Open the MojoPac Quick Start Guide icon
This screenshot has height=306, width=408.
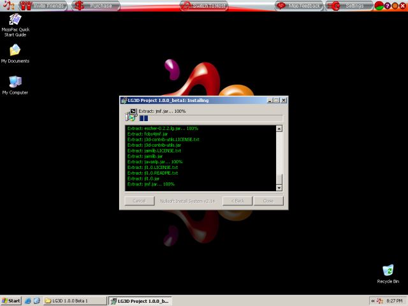click(15, 19)
